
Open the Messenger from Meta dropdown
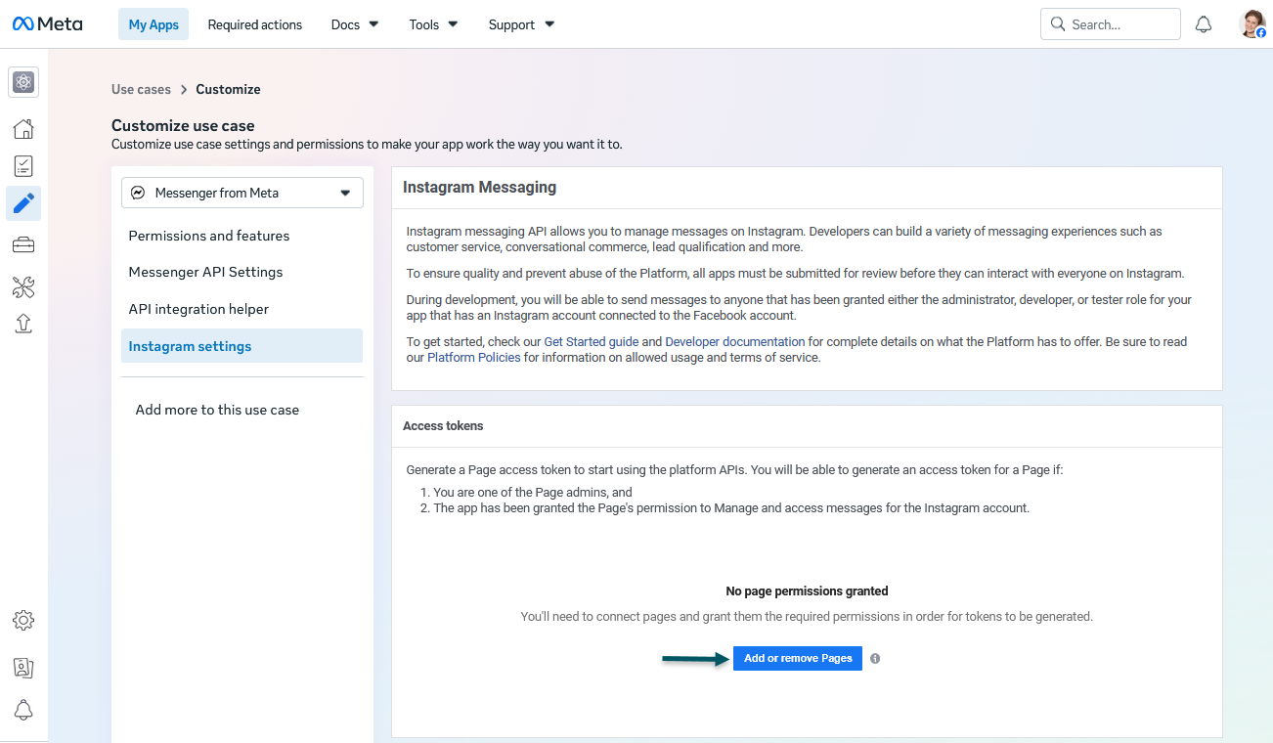coord(242,193)
